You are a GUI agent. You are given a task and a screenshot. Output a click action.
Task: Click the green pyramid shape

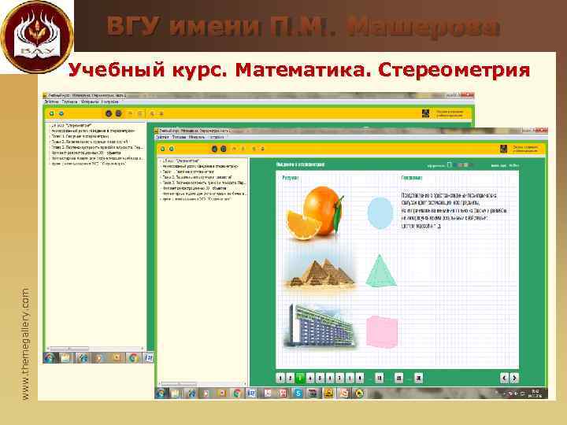coord(381,271)
